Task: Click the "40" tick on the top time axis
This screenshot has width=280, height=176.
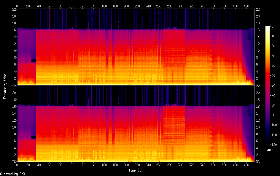Action: (39, 6)
